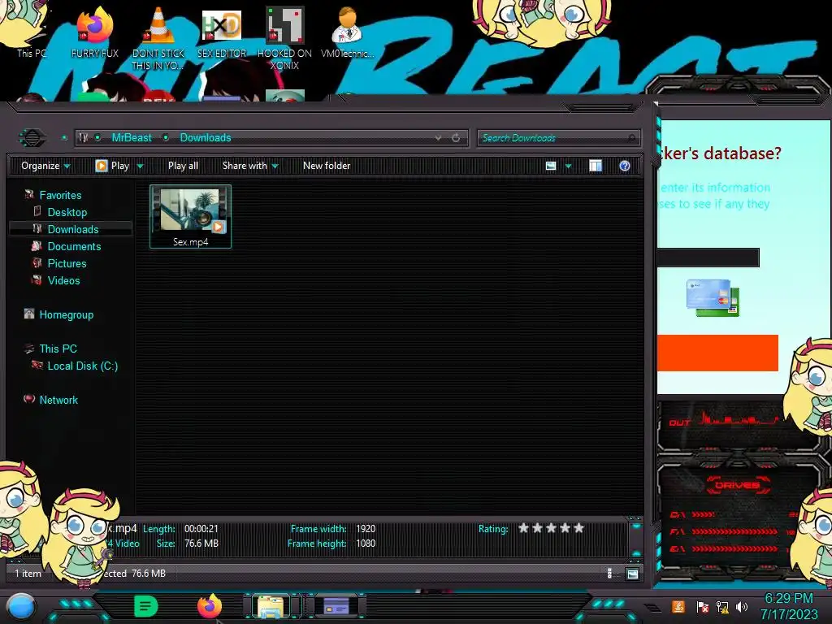Select Favorites in navigation pane
832x624 pixels.
(60, 195)
